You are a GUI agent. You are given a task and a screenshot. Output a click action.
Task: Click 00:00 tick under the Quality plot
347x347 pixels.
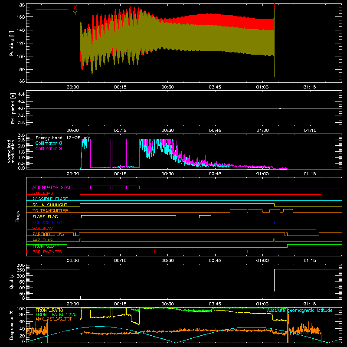(73, 304)
